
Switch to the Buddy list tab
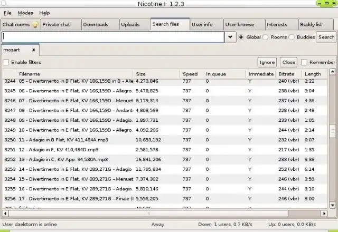(316, 25)
